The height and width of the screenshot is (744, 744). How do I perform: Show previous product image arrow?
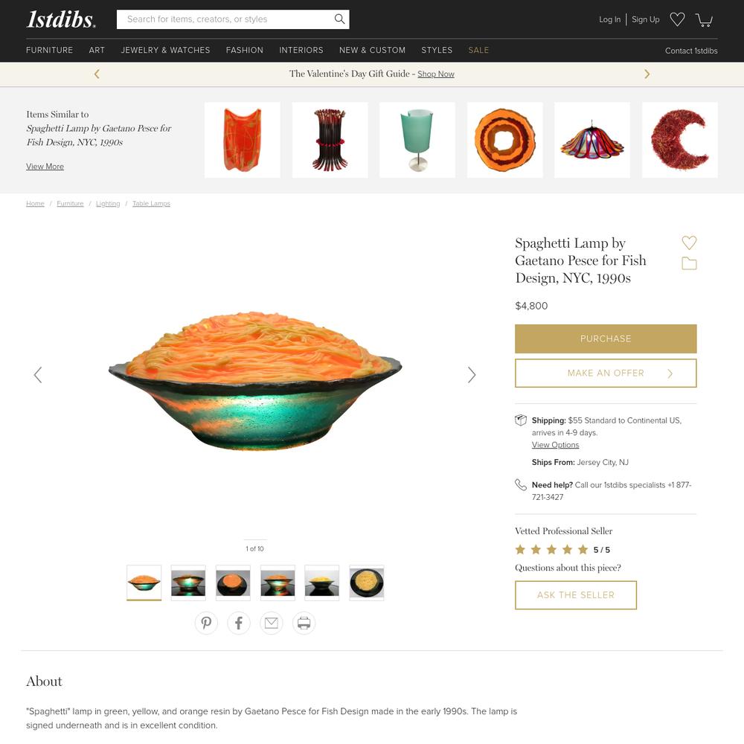pos(38,375)
